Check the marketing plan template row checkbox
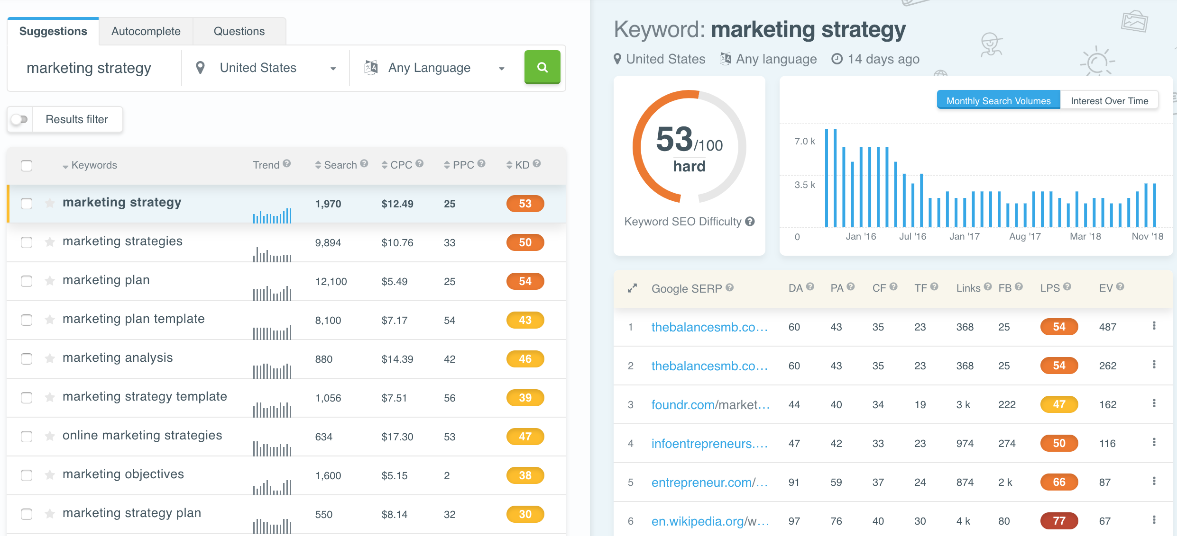Image resolution: width=1177 pixels, height=536 pixels. pos(27,320)
